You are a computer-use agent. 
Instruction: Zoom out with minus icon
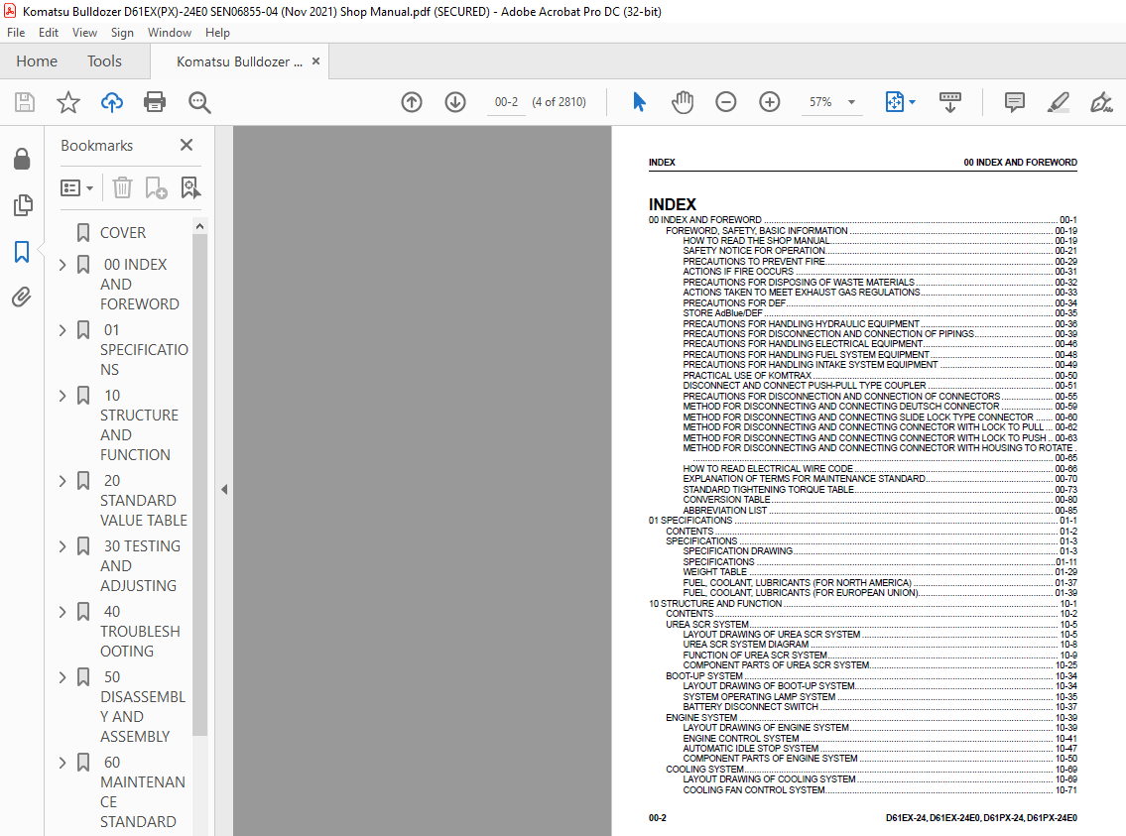(726, 102)
